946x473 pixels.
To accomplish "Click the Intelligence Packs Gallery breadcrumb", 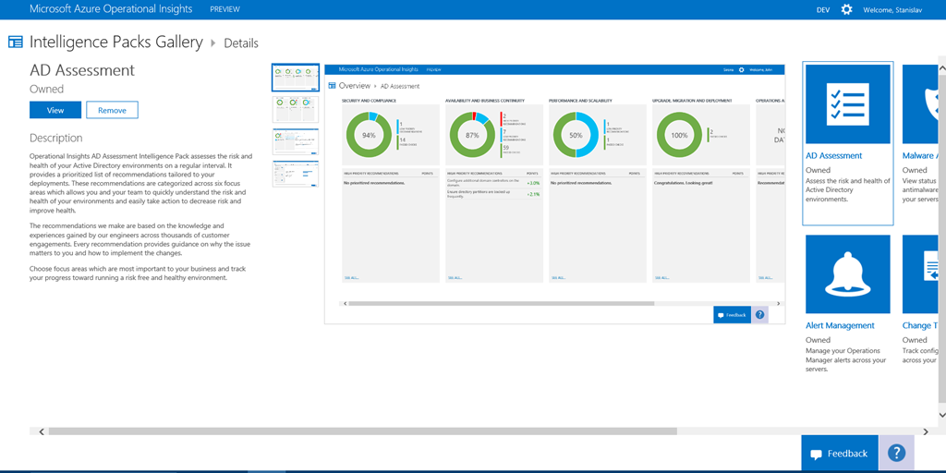I will pyautogui.click(x=115, y=42).
